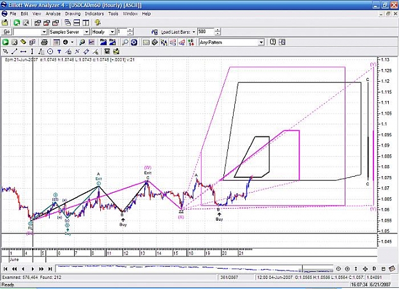Click the list properties icon
The image size is (399, 289).
click(x=56, y=42)
